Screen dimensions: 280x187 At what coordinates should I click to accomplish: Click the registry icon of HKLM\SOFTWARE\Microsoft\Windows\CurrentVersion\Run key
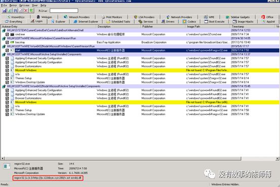point(4,38)
